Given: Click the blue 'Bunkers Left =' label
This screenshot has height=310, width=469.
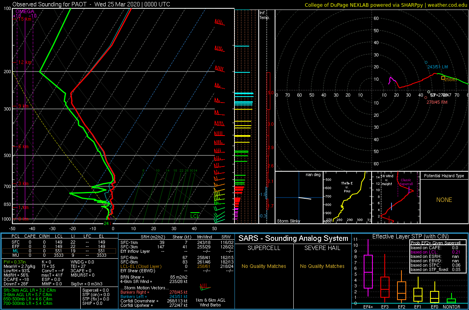Looking at the screenshot, I should tap(135, 297).
